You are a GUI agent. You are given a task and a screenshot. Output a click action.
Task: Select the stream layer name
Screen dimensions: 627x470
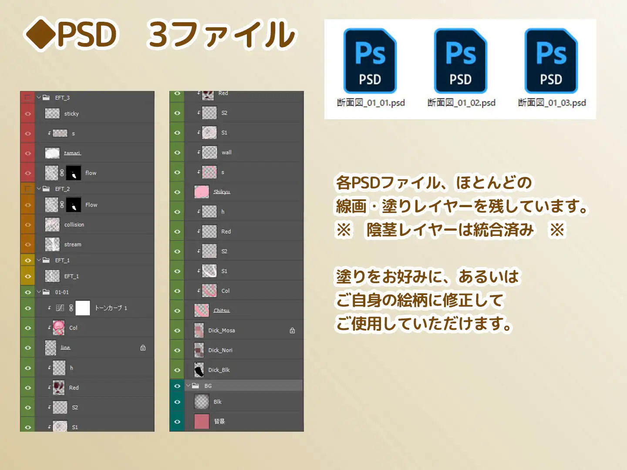click(x=73, y=245)
